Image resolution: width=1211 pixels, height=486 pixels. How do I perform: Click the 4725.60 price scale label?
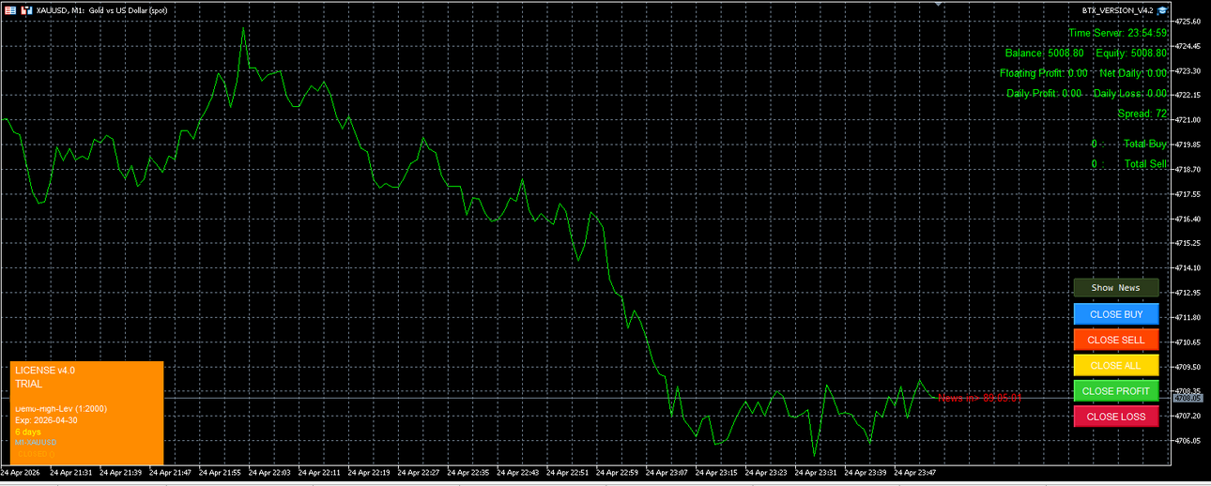[1187, 21]
